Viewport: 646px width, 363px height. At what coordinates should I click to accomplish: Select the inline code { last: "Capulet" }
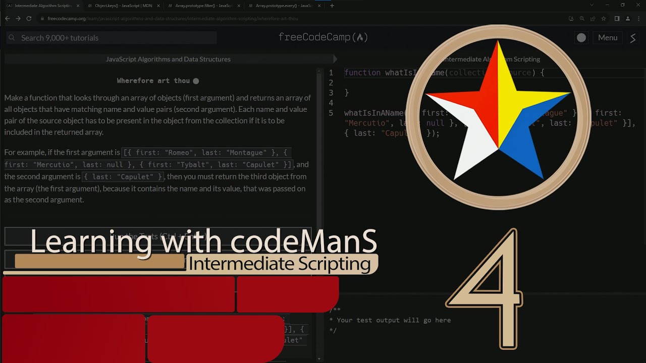coord(123,177)
